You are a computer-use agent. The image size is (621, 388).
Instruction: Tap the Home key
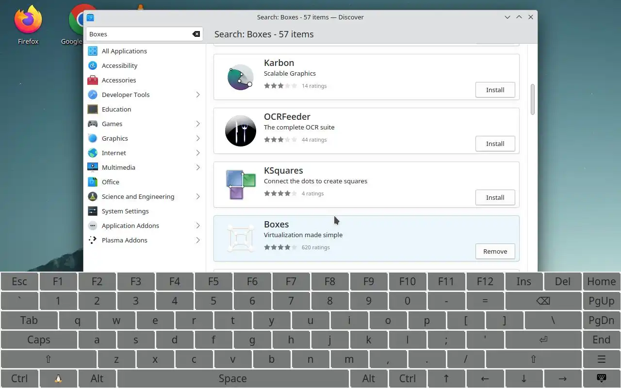point(602,281)
